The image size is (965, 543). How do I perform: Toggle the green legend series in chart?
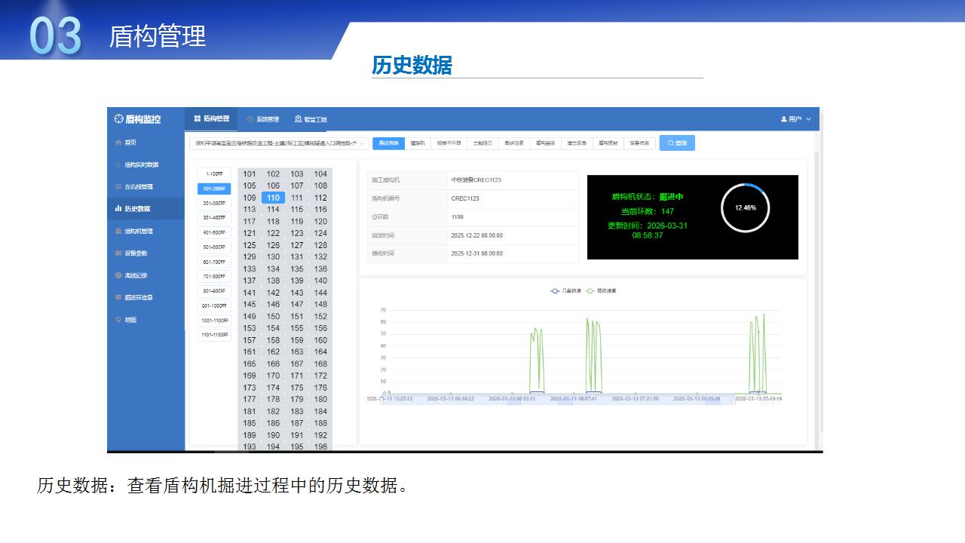click(590, 291)
